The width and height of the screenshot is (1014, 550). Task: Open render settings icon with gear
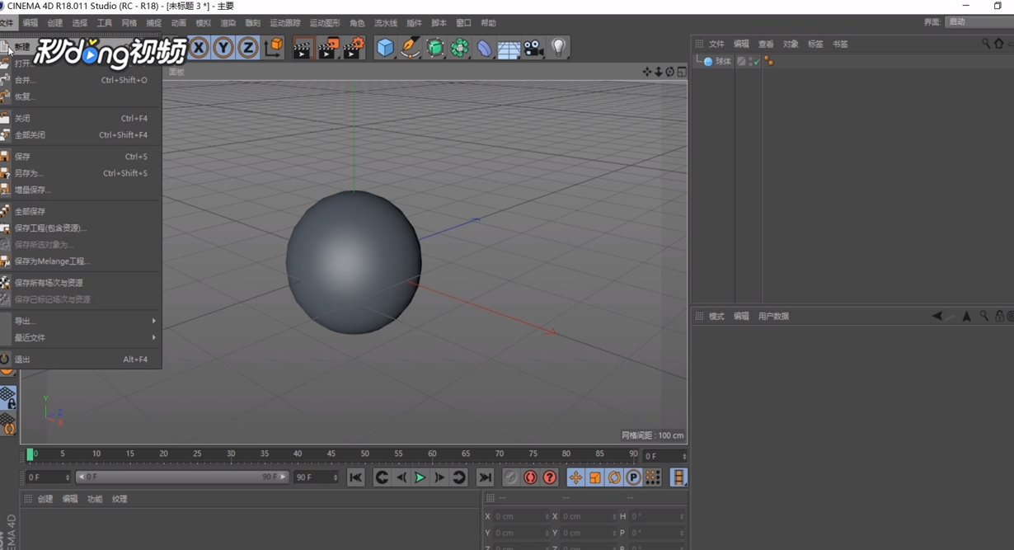click(354, 48)
